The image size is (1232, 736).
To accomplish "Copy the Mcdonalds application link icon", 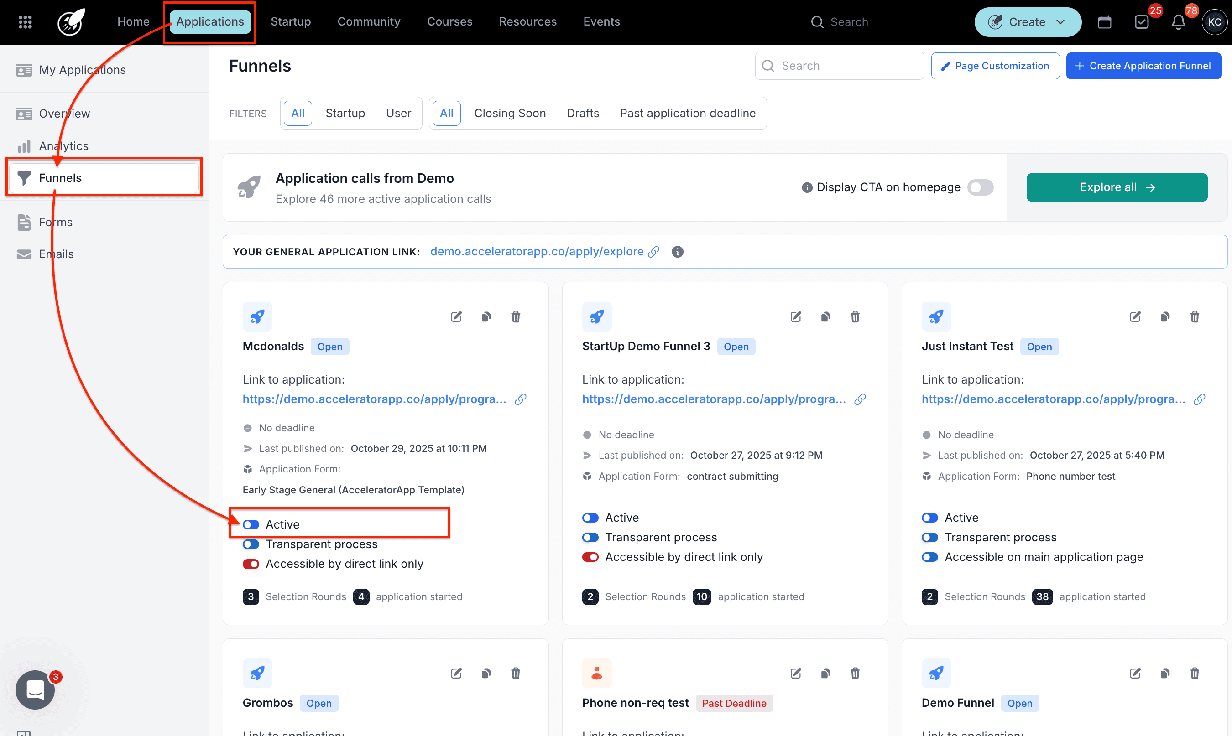I will tap(520, 399).
